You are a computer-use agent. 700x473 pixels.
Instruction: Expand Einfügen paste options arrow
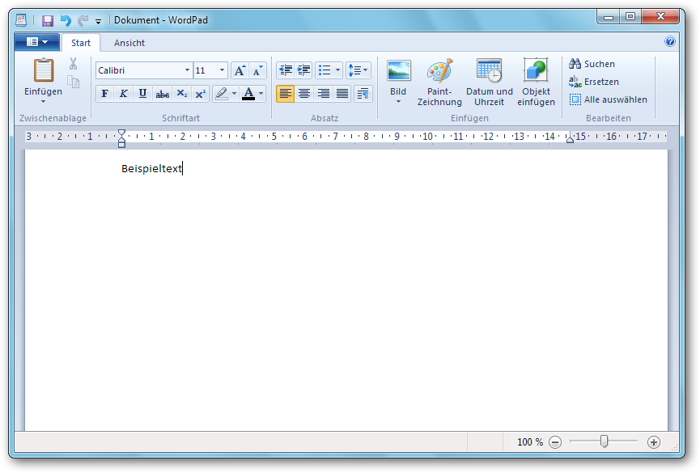pos(44,102)
